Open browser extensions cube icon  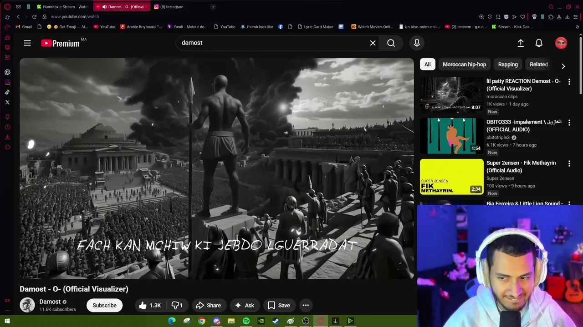551,17
